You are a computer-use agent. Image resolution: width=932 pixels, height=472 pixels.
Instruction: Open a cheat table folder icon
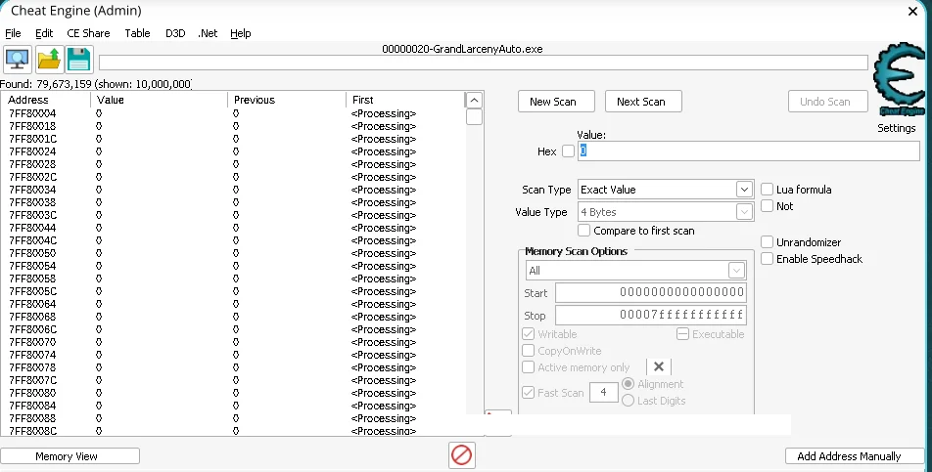click(49, 60)
